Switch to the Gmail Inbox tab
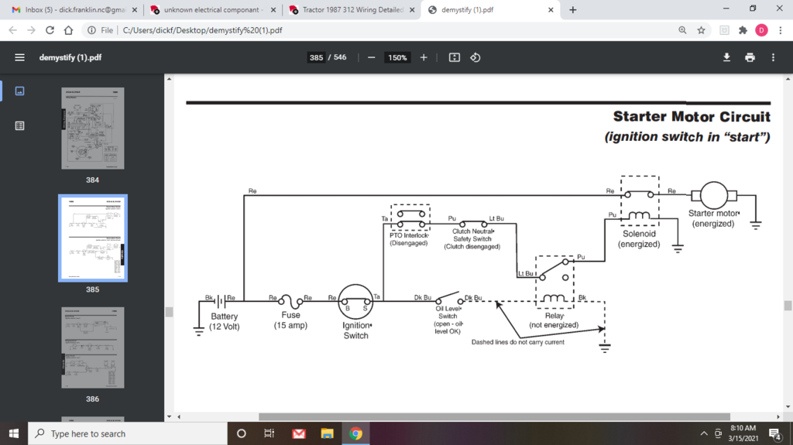Viewport: 793px width, 445px height. click(x=70, y=10)
